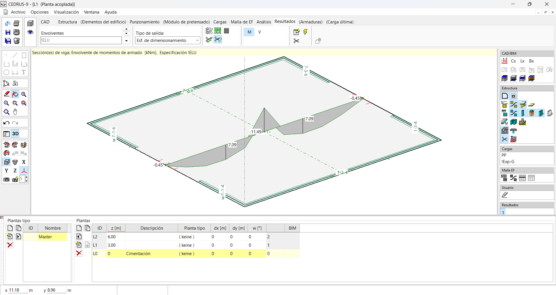Screen dimensions: 556x295
Task: Click the Cimentación description cell
Action: [151, 254]
